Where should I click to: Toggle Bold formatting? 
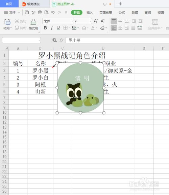tap(45, 28)
